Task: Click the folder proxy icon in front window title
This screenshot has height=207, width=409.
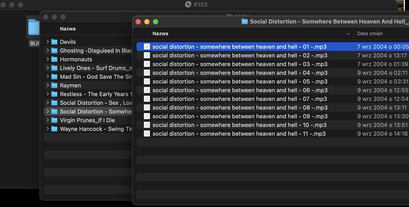Action: (x=245, y=21)
